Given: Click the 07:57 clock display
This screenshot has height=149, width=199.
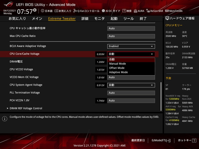Looking at the screenshot, I should pos(25,12).
